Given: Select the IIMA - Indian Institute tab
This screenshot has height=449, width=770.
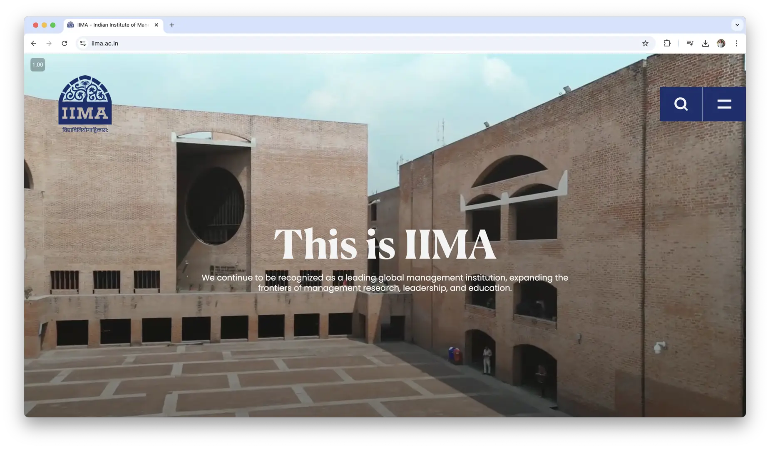Looking at the screenshot, I should 113,25.
